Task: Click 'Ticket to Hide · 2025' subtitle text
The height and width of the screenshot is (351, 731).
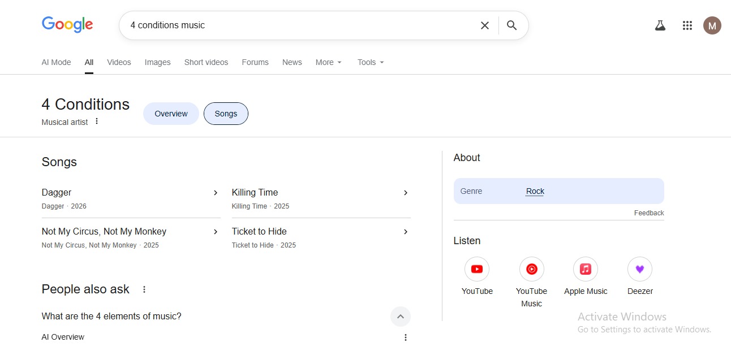Action: point(264,245)
